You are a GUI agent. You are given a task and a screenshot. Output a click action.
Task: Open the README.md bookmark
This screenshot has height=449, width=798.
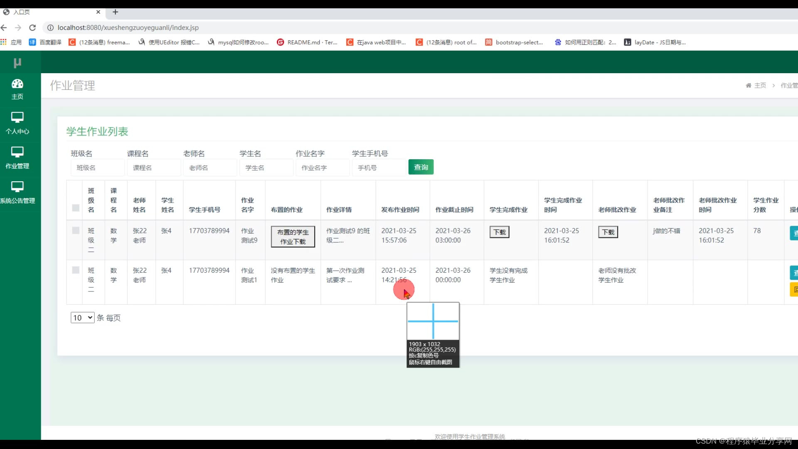pos(307,42)
